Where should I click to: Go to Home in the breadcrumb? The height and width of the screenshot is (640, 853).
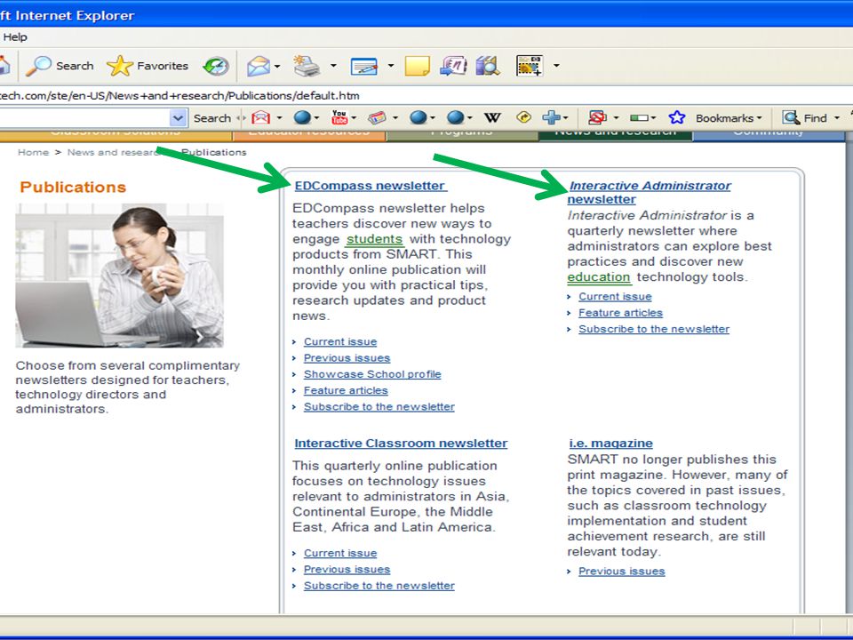[33, 152]
